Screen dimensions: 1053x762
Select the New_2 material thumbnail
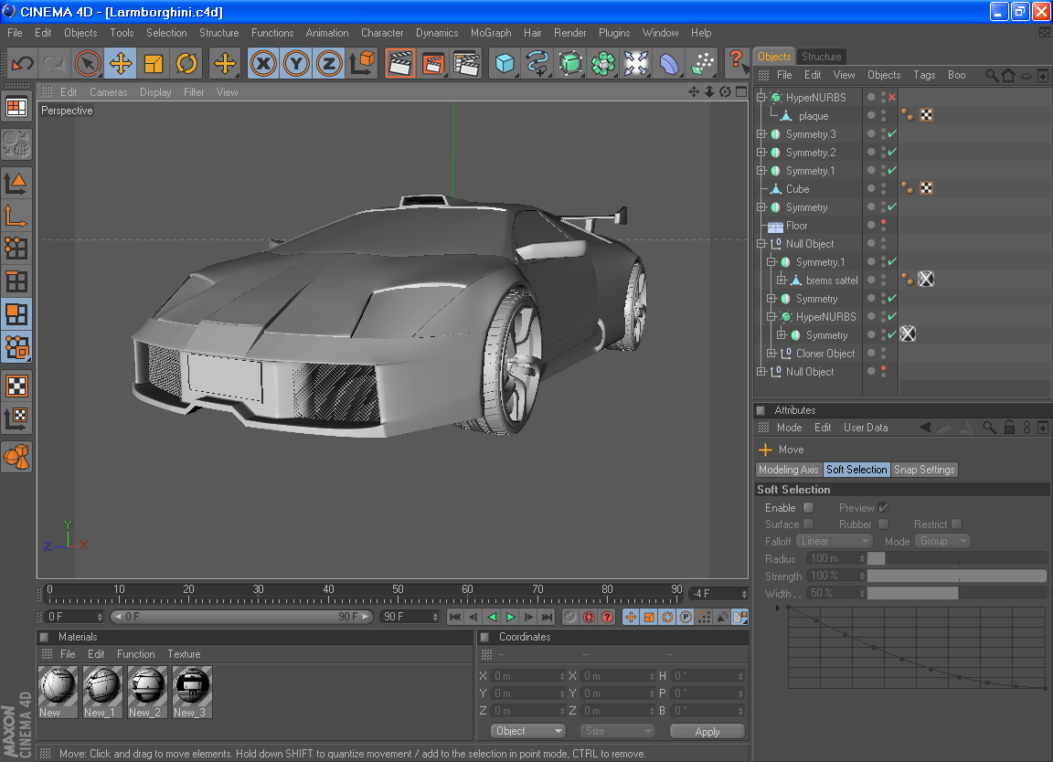point(147,692)
